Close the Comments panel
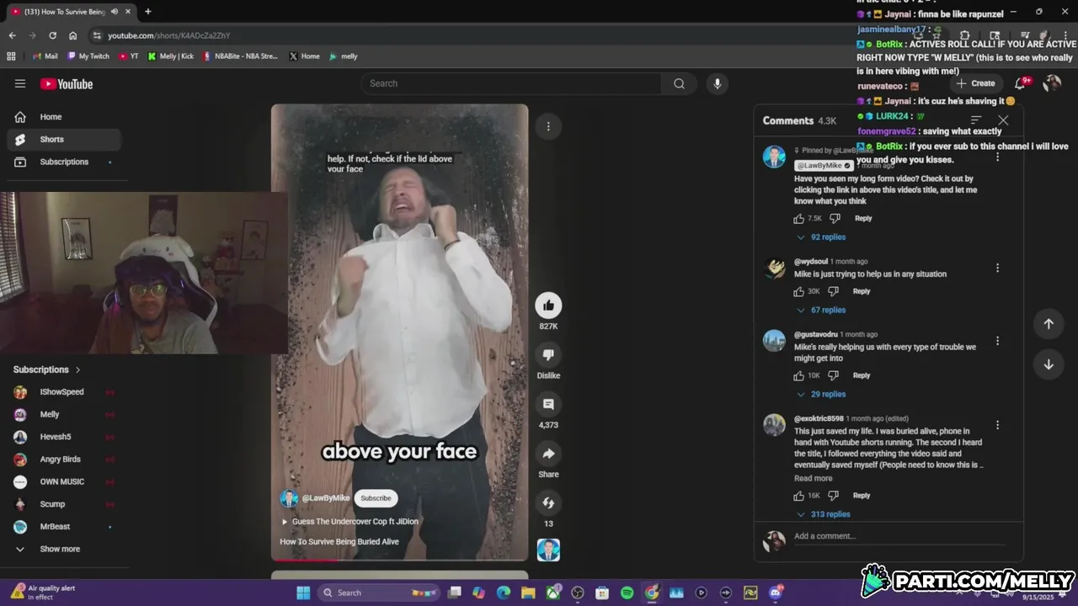This screenshot has height=606, width=1078. tap(1003, 120)
